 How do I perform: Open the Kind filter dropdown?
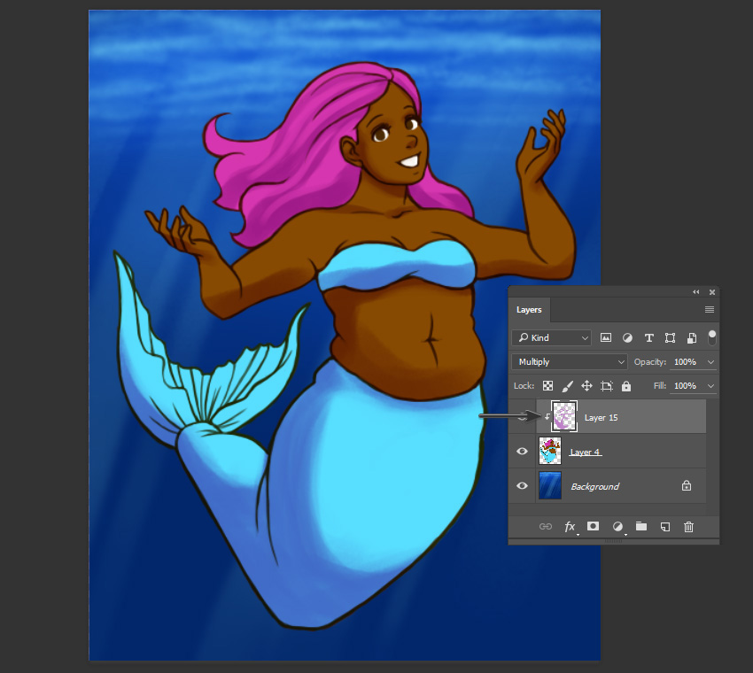pos(551,338)
